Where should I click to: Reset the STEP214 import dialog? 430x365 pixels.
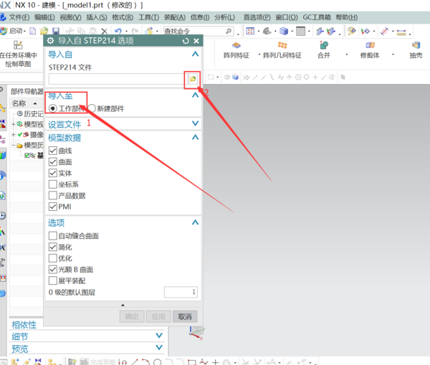pyautogui.click(x=186, y=41)
